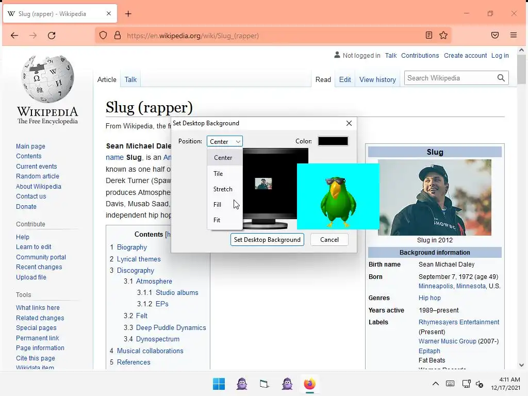Viewport: 528px width, 396px height.
Task: Open the Windows Start button
Action: click(219, 384)
